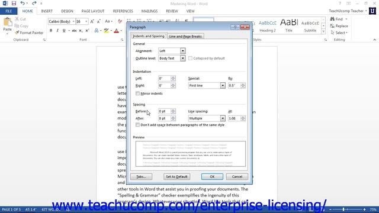Viewport: 379px width, 213px height.
Task: Open the FILE tab
Action: [9, 11]
